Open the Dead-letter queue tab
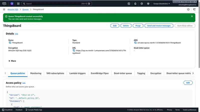This screenshot has width=200, height=112. pyautogui.click(x=123, y=73)
